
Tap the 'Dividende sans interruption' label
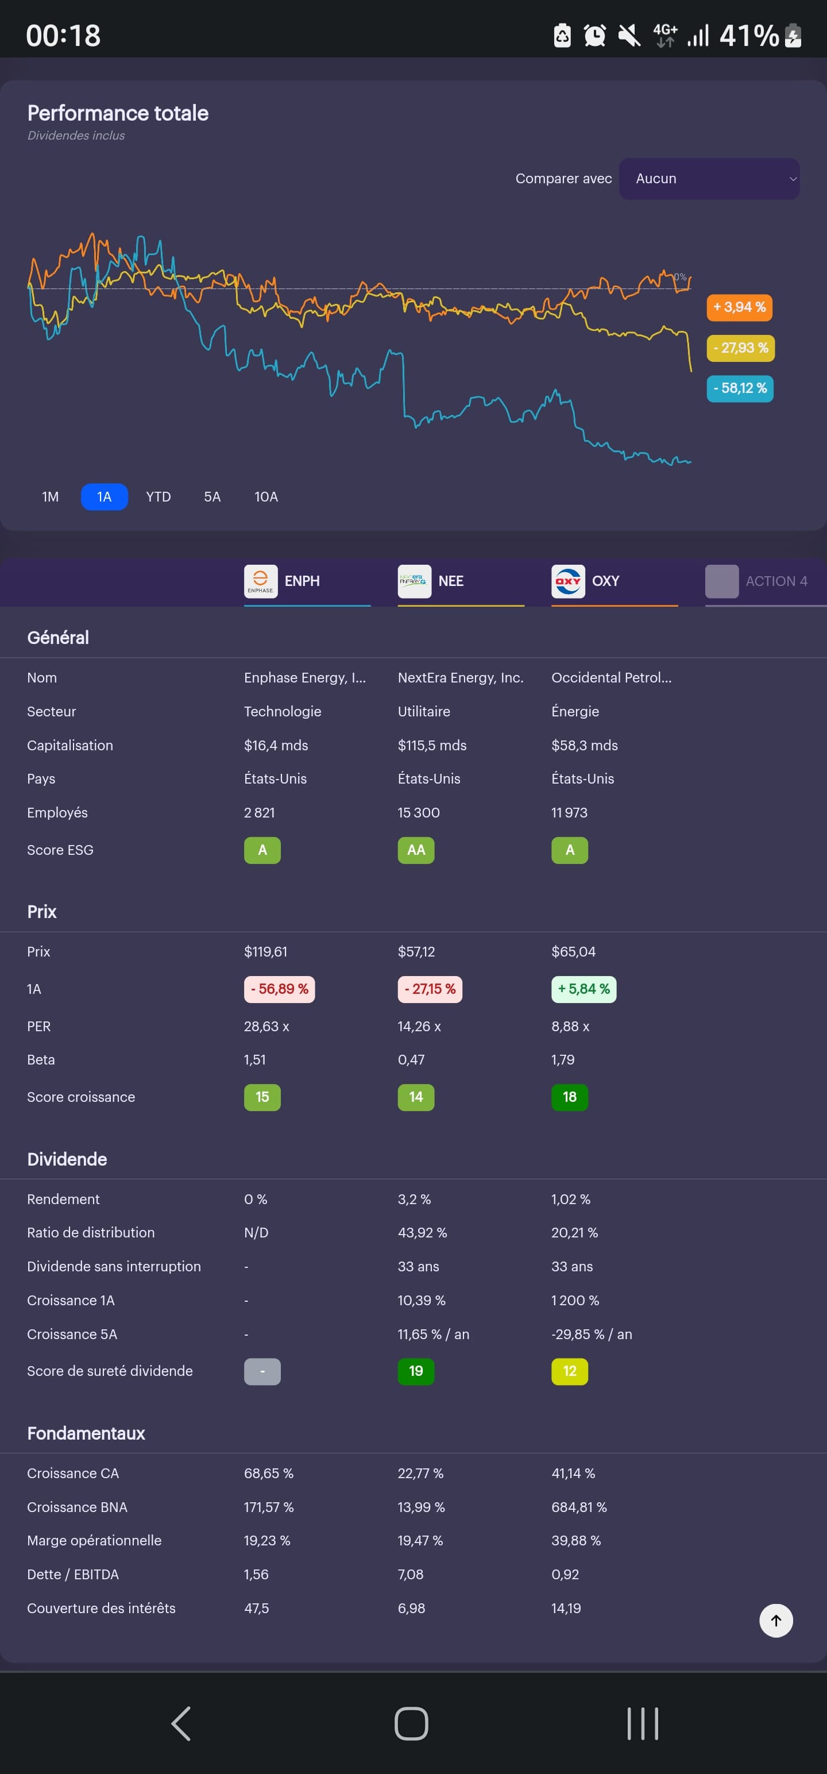tap(114, 1267)
